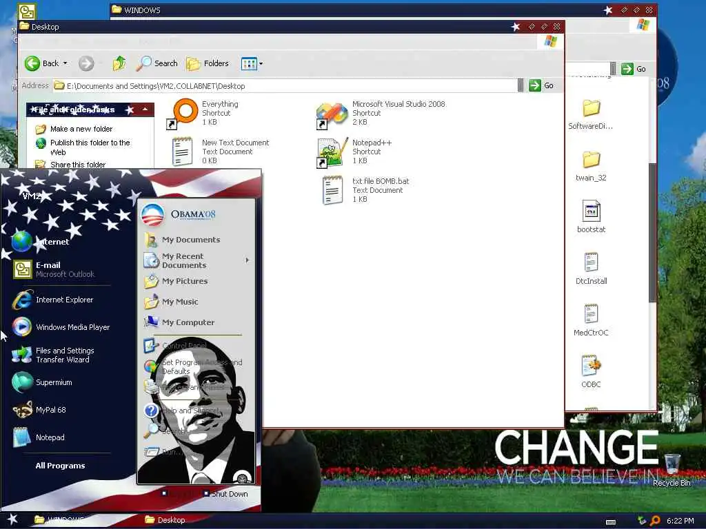
Task: Click Make a new folder link
Action: [x=81, y=129]
